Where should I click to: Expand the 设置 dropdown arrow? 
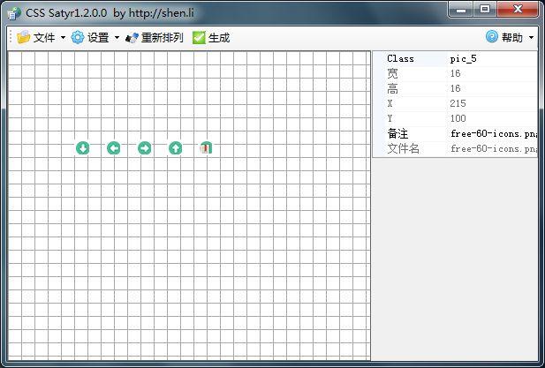coord(117,38)
